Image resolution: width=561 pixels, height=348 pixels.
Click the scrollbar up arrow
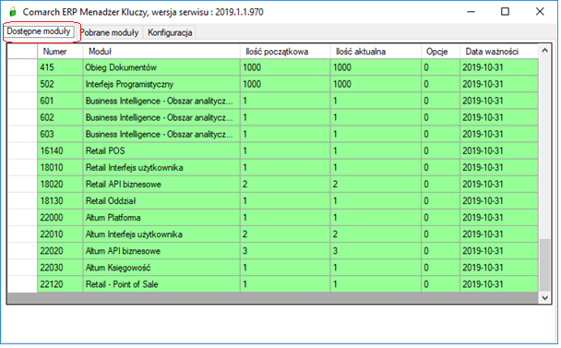pos(544,51)
